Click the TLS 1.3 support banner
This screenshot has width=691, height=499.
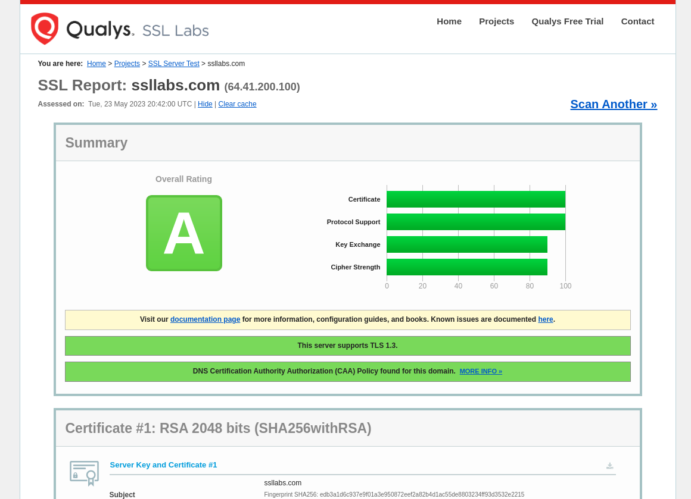[x=348, y=346]
